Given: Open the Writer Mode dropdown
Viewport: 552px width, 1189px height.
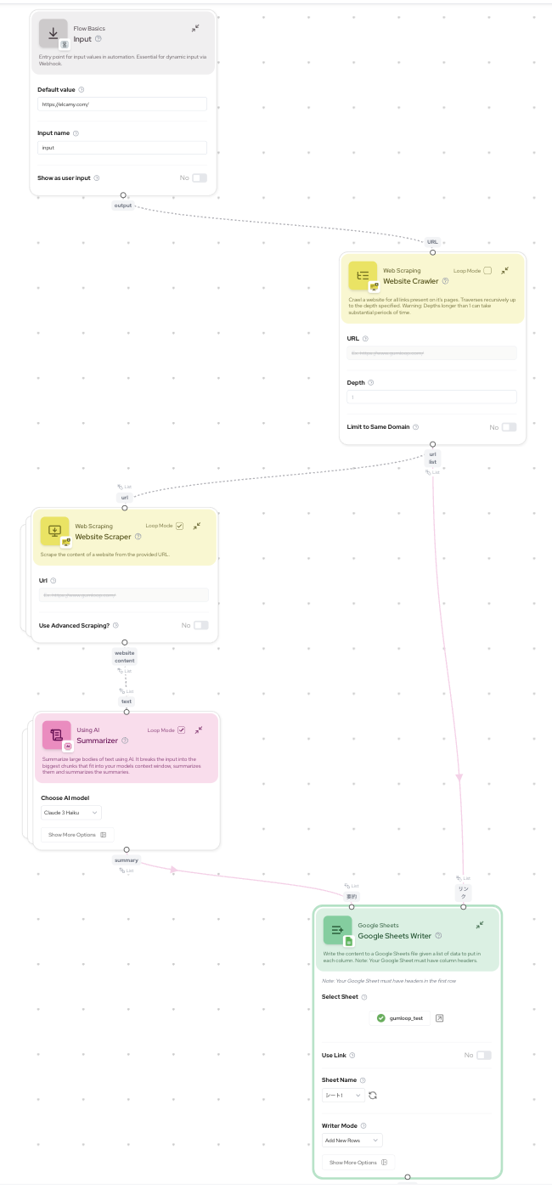Looking at the screenshot, I should (x=352, y=1141).
